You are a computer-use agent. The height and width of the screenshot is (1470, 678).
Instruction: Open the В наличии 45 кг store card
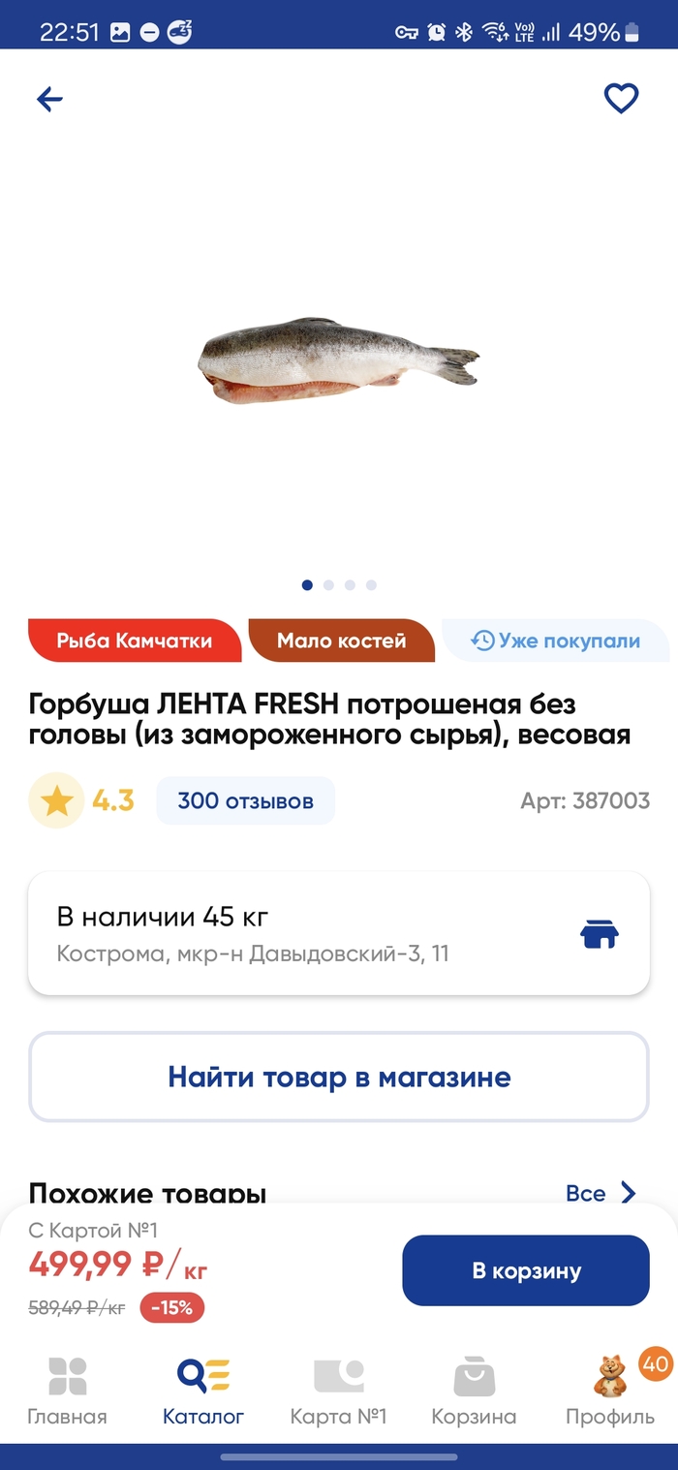click(291, 933)
